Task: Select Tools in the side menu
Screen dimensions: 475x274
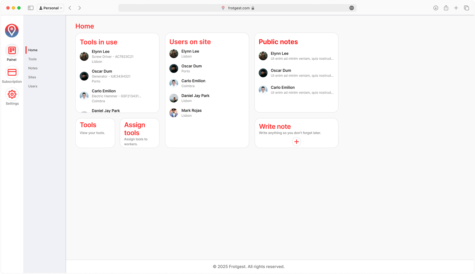Action: click(32, 59)
